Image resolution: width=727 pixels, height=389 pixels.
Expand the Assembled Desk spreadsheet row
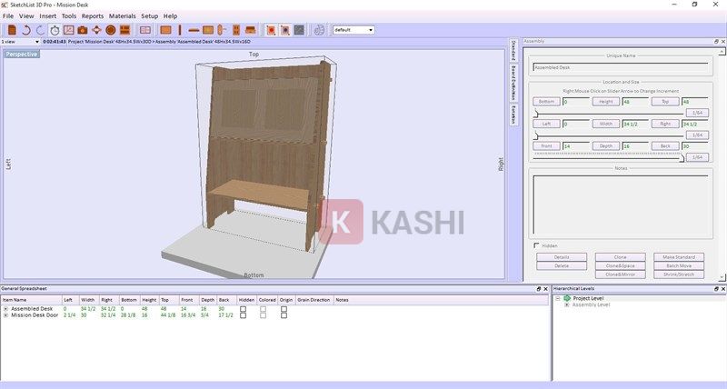pos(5,309)
